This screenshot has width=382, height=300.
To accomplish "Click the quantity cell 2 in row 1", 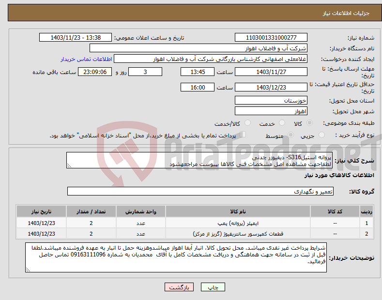I will tap(91, 223).
